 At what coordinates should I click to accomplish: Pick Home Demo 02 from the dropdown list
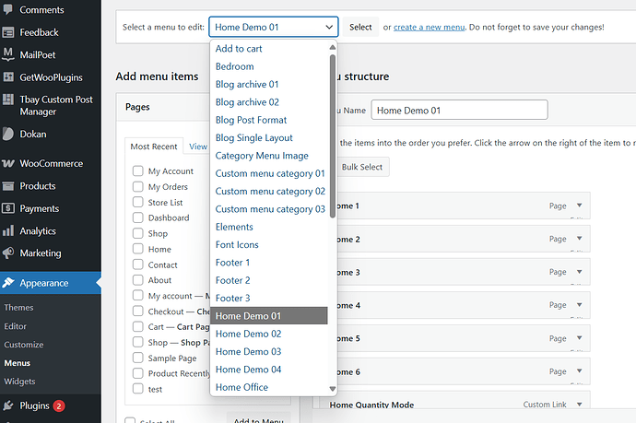(269, 335)
